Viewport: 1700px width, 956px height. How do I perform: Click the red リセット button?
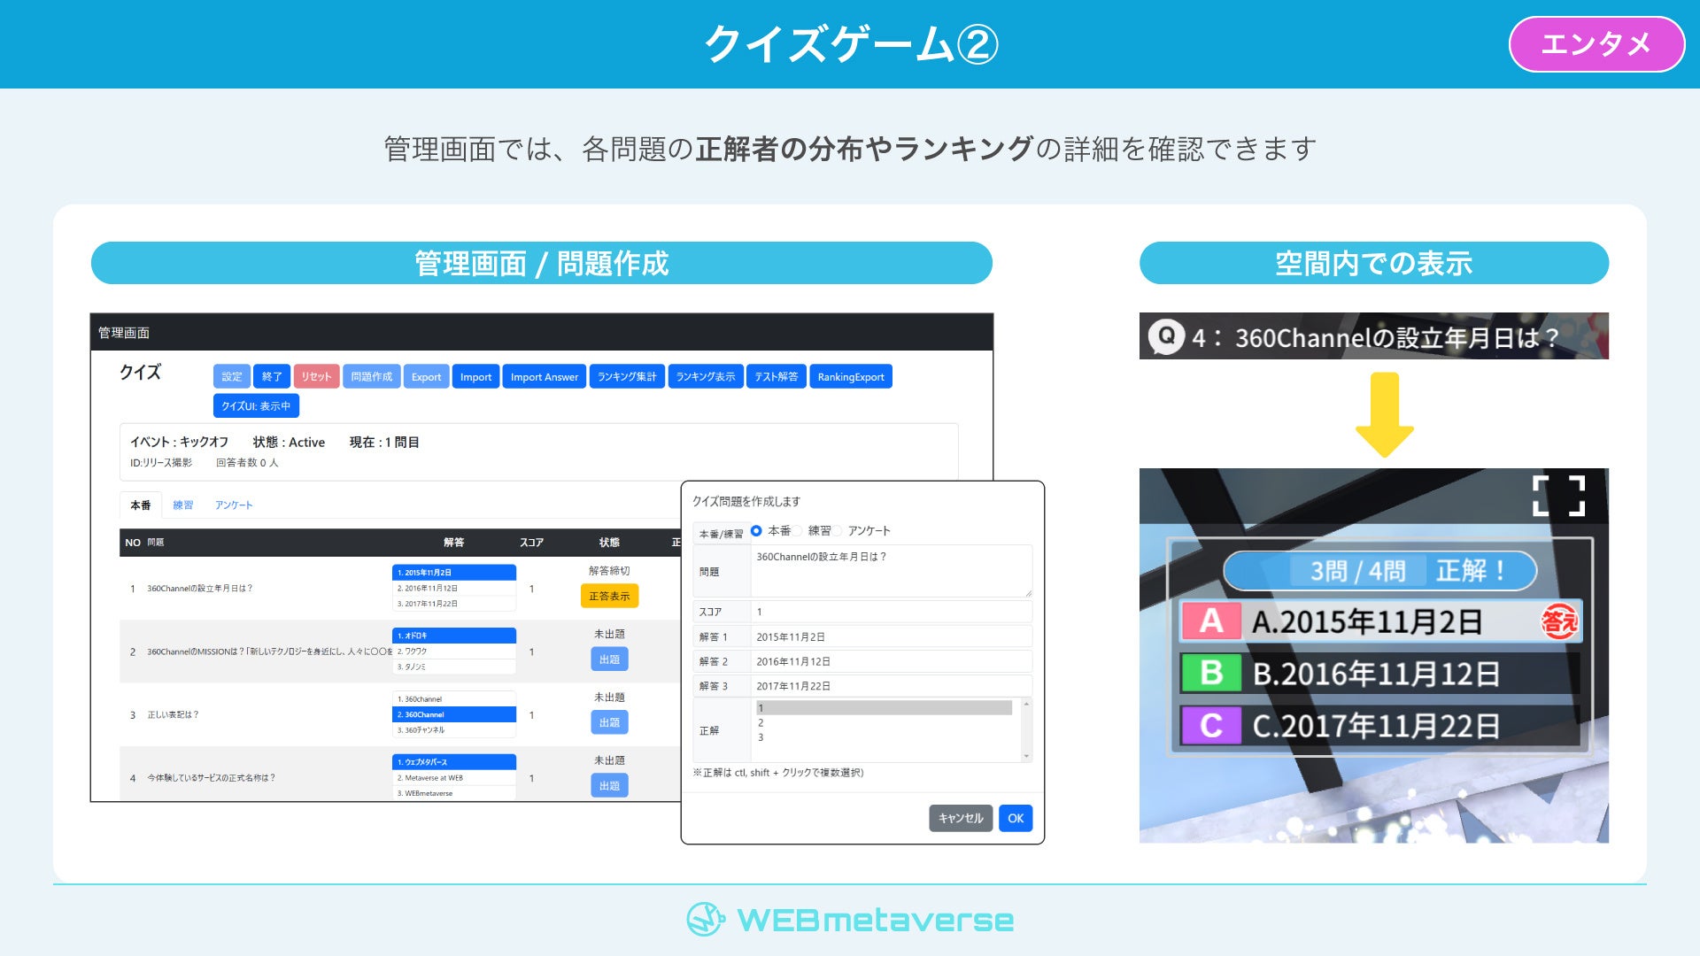316,377
